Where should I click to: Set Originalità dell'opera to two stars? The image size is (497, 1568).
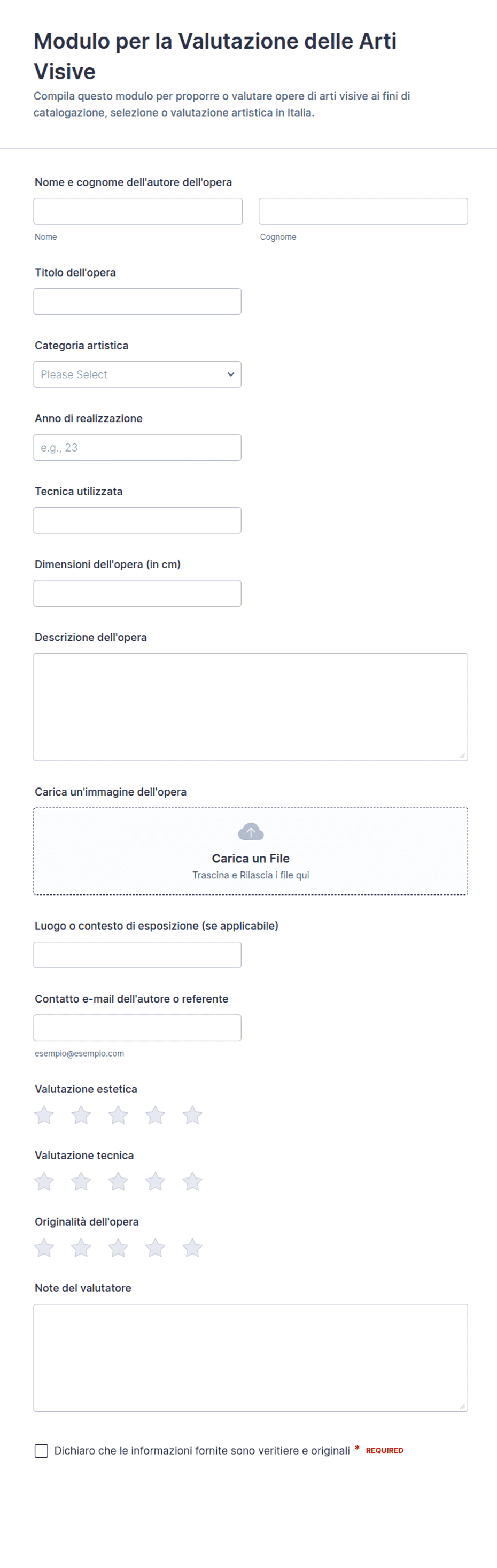pos(81,1248)
